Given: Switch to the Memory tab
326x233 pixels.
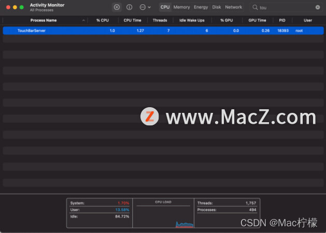Looking at the screenshot, I should tap(181, 7).
